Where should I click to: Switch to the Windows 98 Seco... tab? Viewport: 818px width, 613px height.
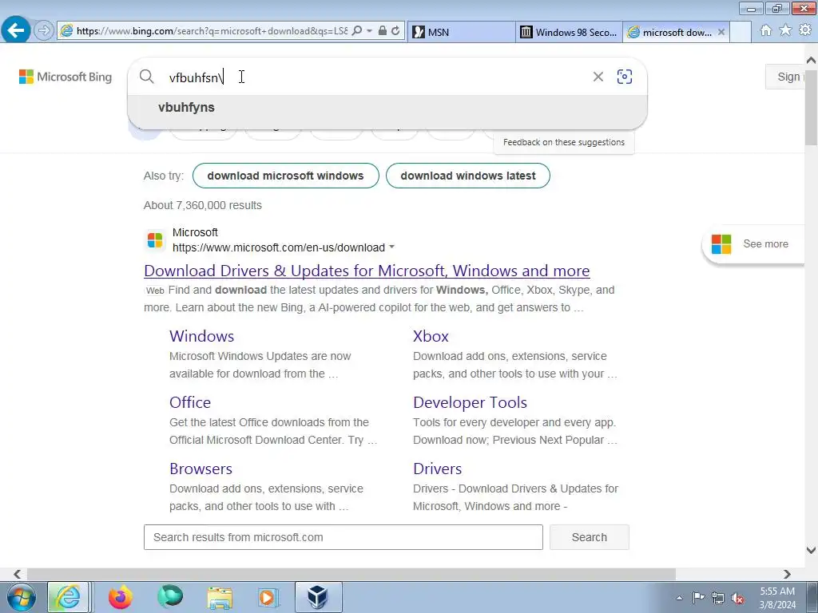point(569,32)
